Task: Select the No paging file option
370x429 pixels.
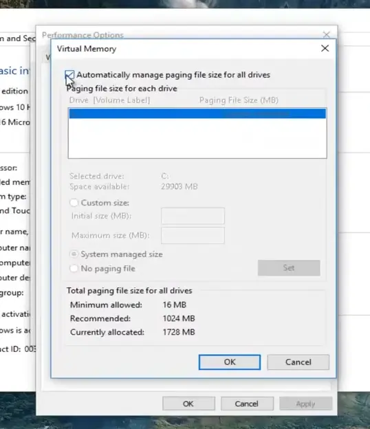Action: click(x=74, y=268)
